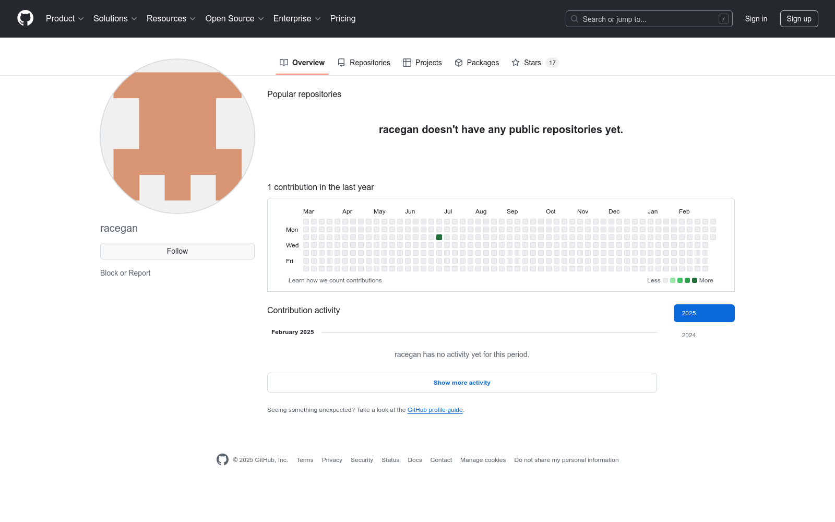Click the Search or jump to field
The width and height of the screenshot is (835, 522).
[x=649, y=19]
